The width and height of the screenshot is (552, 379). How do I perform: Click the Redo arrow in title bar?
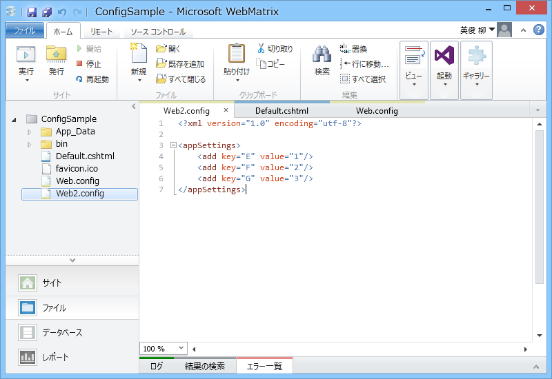click(x=77, y=12)
